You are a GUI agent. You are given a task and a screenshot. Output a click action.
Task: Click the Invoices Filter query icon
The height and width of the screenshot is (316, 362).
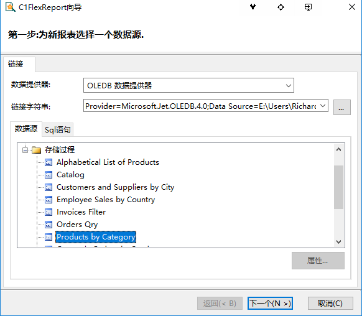(x=49, y=212)
